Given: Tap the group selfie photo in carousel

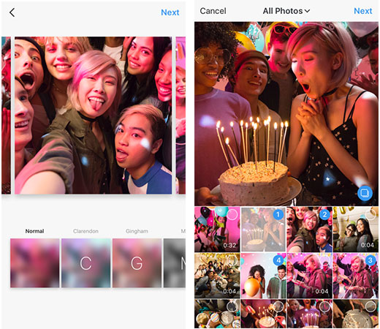Looking at the screenshot, I should point(94,116).
